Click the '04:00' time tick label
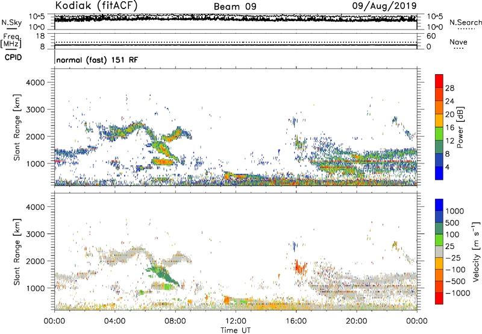482x334 pixels. (x=114, y=321)
